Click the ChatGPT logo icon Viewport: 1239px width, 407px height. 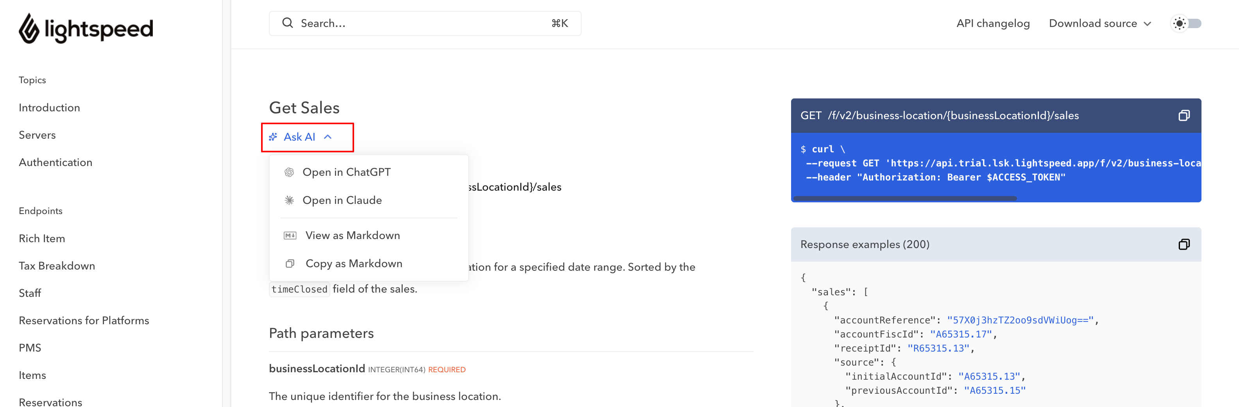click(x=289, y=172)
